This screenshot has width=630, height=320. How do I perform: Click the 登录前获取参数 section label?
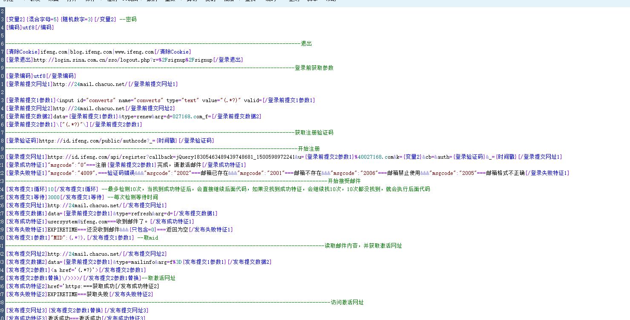tap(314, 68)
